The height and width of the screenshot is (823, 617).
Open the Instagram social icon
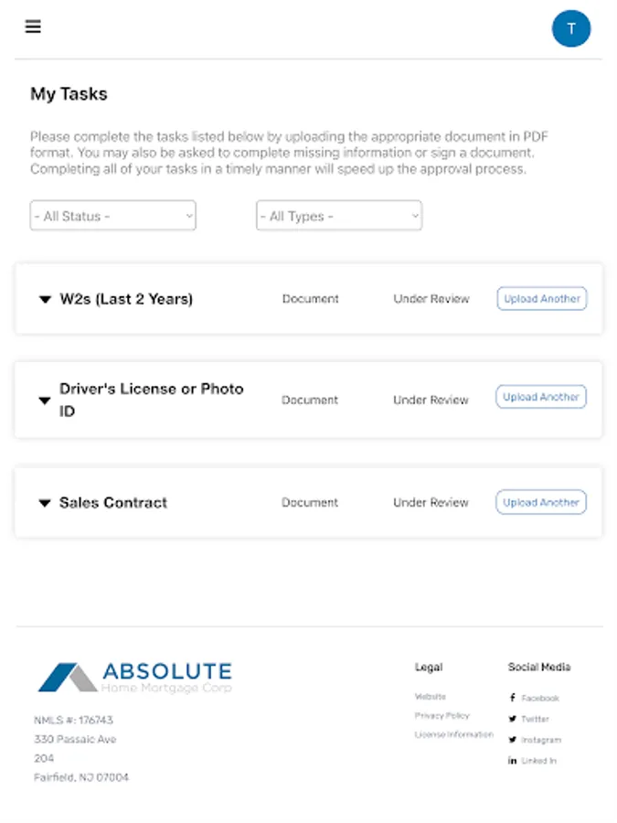point(513,740)
